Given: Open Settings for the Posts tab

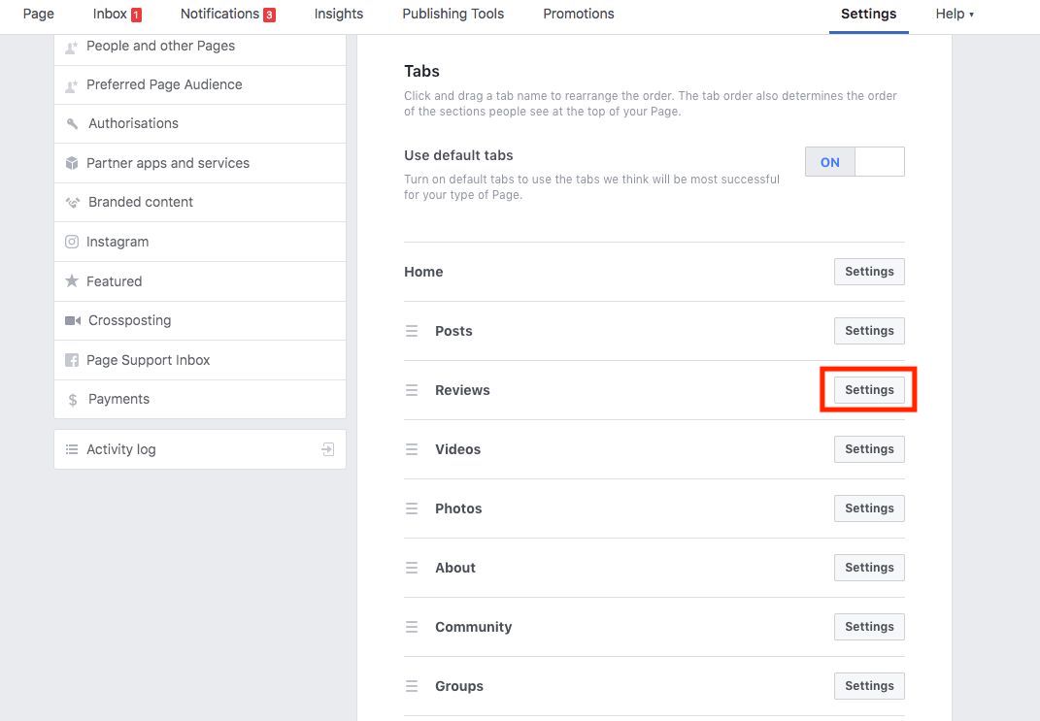Looking at the screenshot, I should tap(869, 331).
